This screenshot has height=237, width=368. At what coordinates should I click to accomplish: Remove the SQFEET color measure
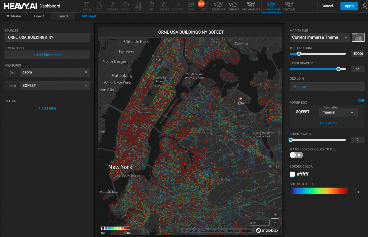[86, 86]
